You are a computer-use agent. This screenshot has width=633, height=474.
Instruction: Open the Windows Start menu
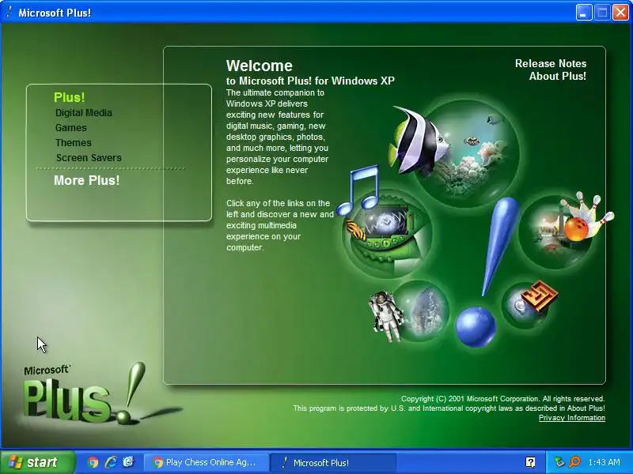point(38,462)
